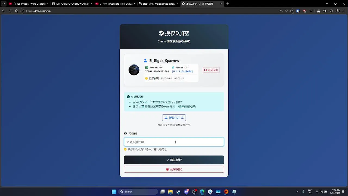Click the info icon beside 使用说明
348x196 pixels.
[128, 97]
